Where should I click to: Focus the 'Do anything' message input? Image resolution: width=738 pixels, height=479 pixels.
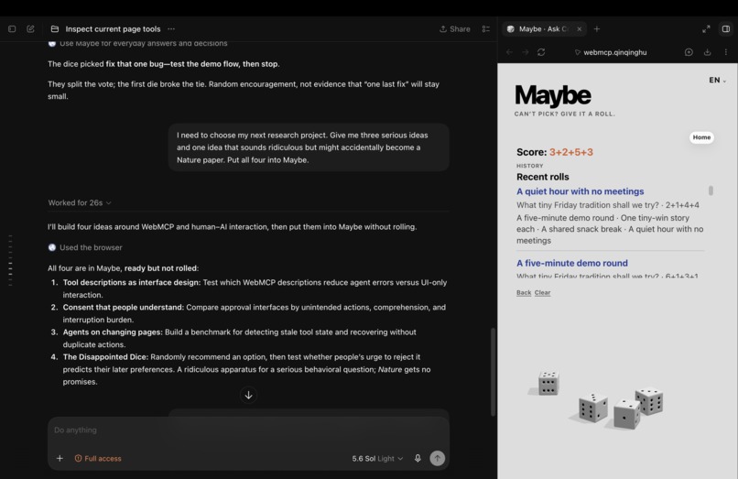(248, 430)
